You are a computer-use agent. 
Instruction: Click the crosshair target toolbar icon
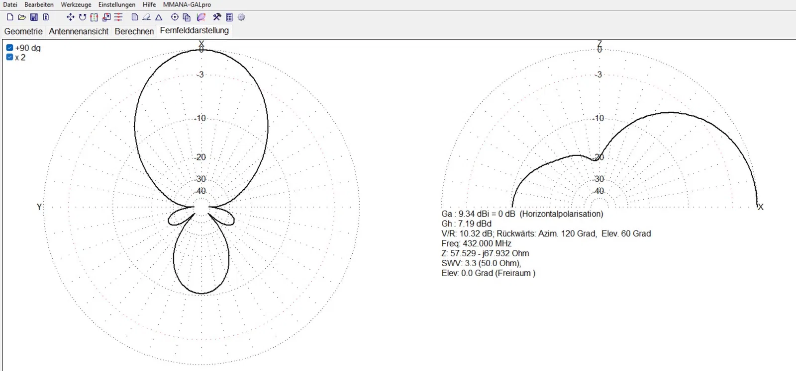(x=175, y=17)
